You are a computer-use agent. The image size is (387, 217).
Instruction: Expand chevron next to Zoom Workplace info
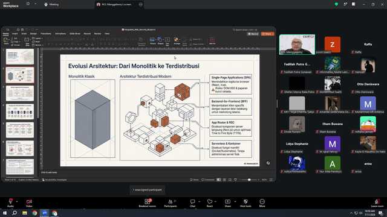pyautogui.click(x=35, y=4)
